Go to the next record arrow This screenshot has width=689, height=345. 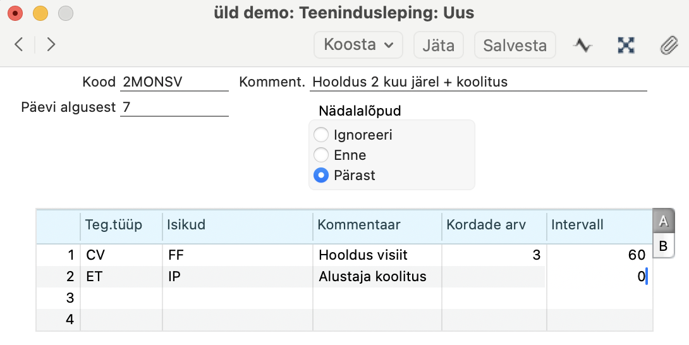click(51, 44)
